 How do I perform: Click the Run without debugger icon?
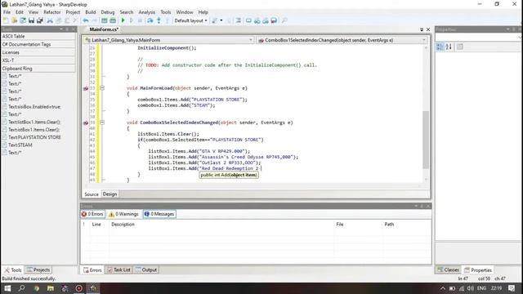tap(132, 20)
